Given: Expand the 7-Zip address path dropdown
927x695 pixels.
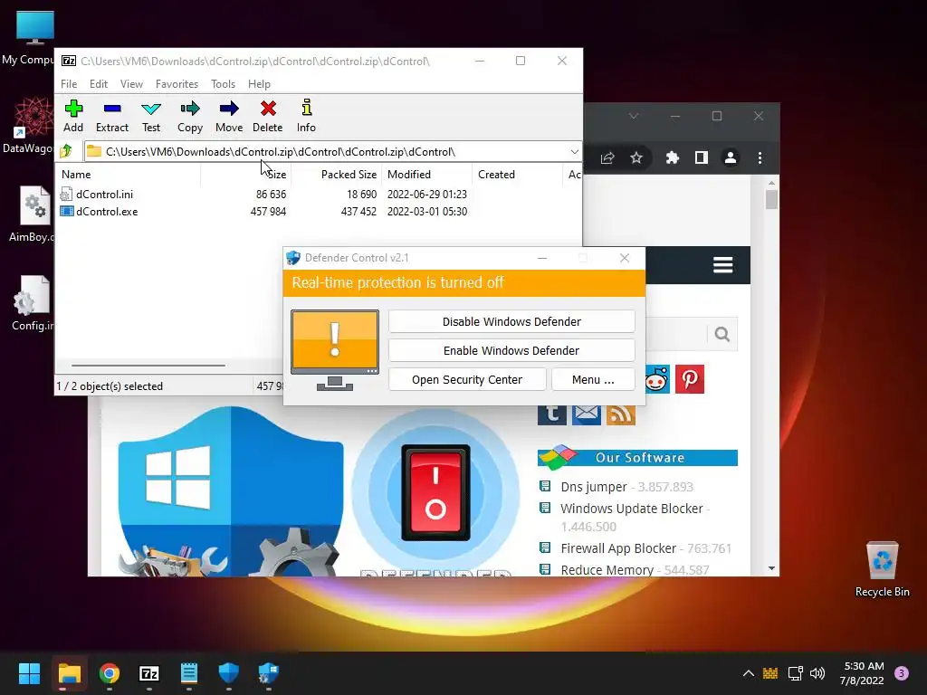Looking at the screenshot, I should (574, 152).
